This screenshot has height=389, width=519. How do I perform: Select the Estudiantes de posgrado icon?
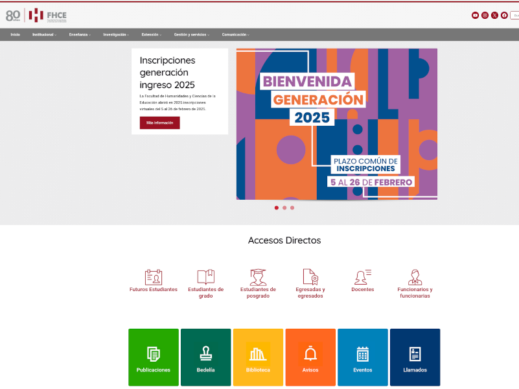(x=258, y=277)
